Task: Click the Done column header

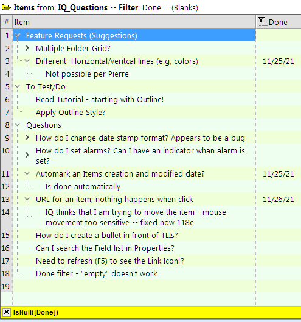Action: (x=279, y=22)
